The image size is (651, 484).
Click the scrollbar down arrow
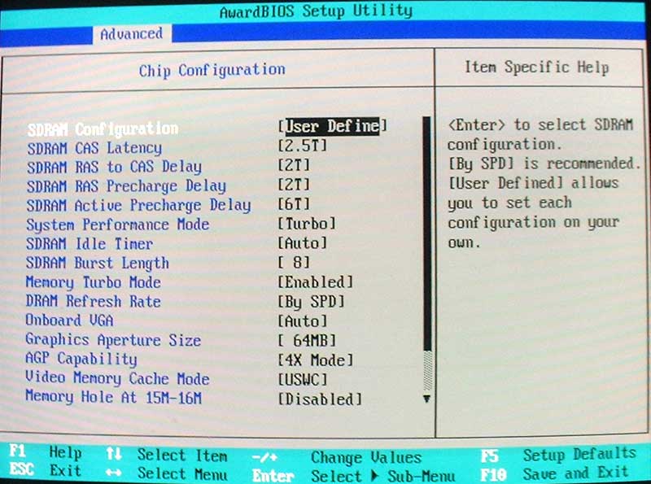coord(426,399)
